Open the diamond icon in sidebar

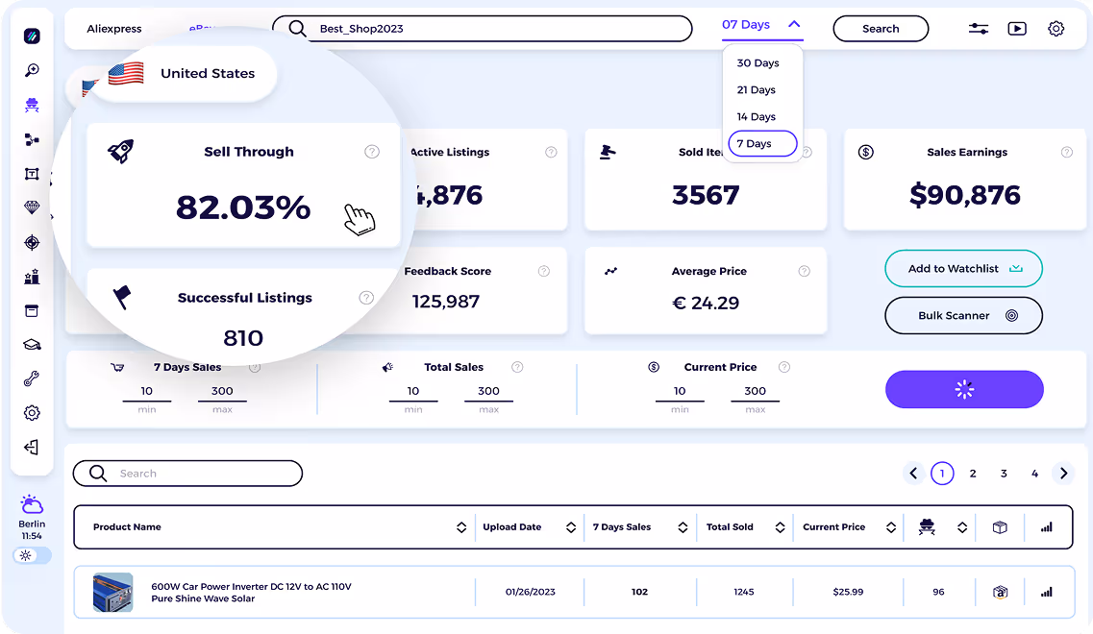click(32, 207)
